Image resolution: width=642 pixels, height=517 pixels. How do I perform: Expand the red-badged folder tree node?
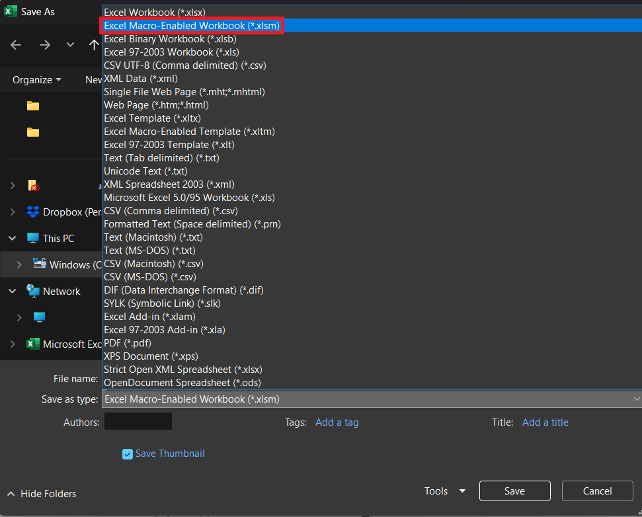coord(13,185)
